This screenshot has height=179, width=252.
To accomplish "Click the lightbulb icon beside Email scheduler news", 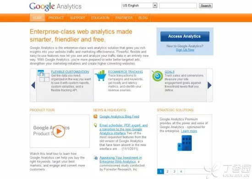I will tap(95, 125).
